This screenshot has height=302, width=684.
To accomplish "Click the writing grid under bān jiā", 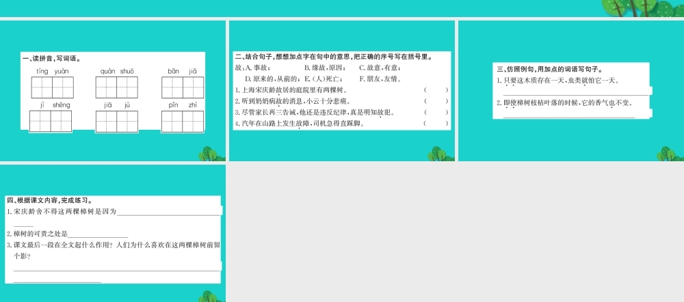I will coord(183,87).
